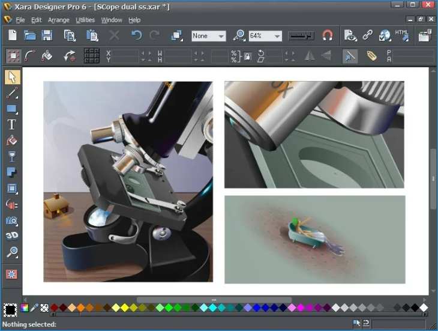Click the current fill/line color indicator
This screenshot has height=331, width=438.
[10, 310]
